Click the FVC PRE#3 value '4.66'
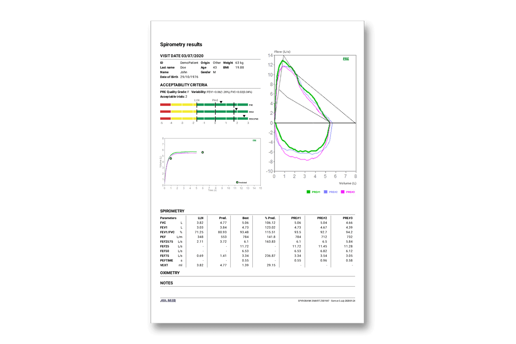The image size is (516, 344). tap(349, 223)
